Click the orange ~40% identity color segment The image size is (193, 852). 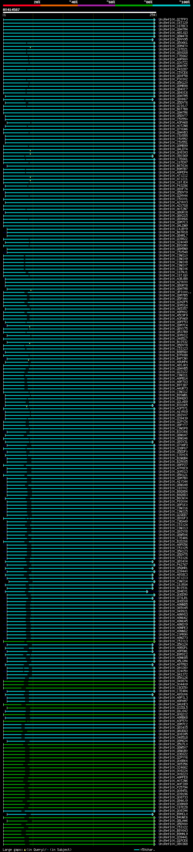pos(59,5)
